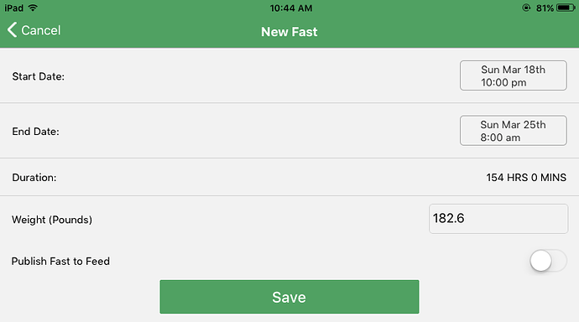Tap the back chevron arrow icon
This screenshot has width=579, height=322.
click(x=13, y=30)
